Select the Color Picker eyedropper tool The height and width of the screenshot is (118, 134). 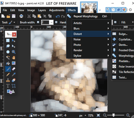click(13, 74)
